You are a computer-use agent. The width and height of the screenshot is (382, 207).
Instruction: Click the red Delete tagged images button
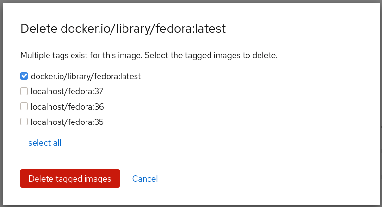pyautogui.click(x=70, y=179)
